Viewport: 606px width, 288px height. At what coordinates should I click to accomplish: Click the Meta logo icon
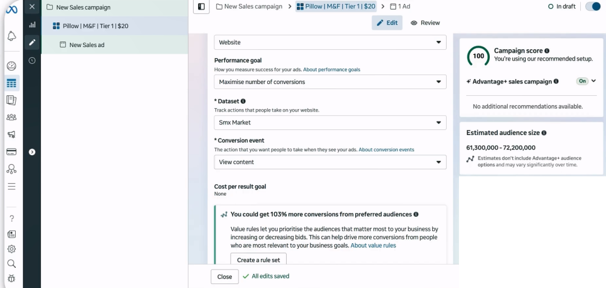(x=12, y=10)
